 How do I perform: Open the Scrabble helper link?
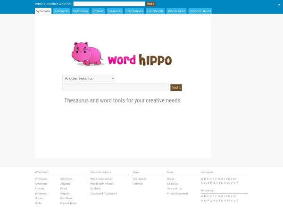[x=95, y=189]
